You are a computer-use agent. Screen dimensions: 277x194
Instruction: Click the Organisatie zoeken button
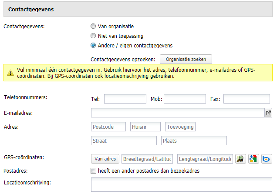tap(186, 59)
